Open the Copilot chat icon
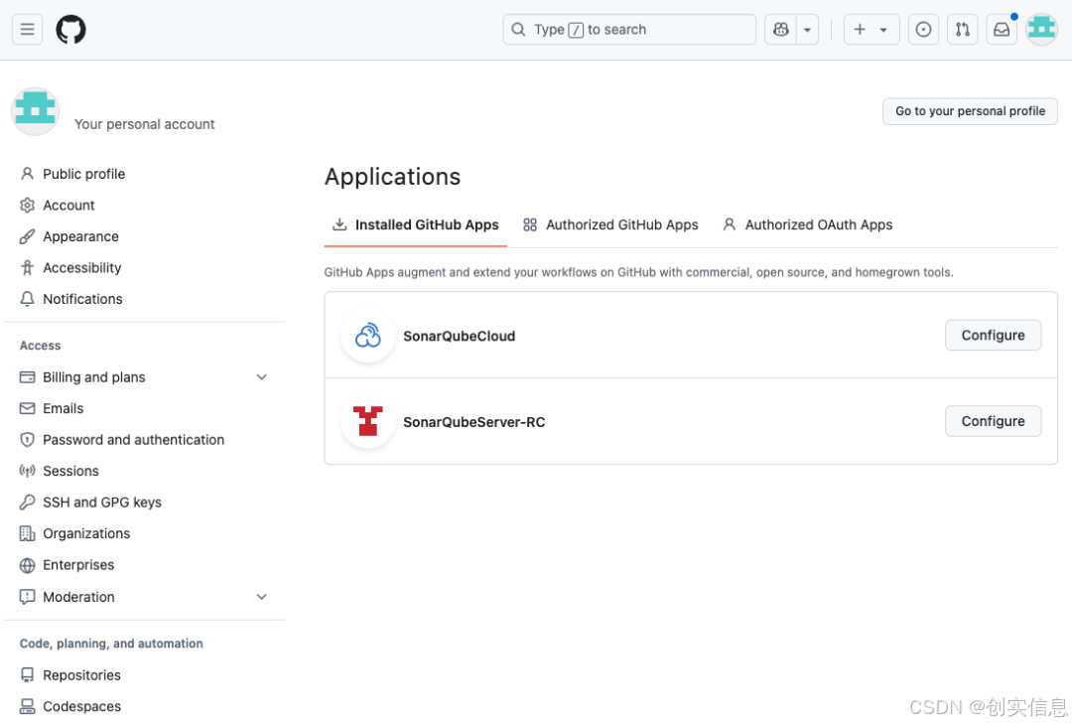The image size is (1072, 724). click(x=781, y=30)
